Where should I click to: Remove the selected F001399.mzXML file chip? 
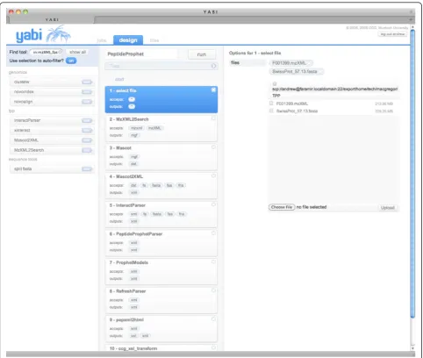(x=310, y=63)
